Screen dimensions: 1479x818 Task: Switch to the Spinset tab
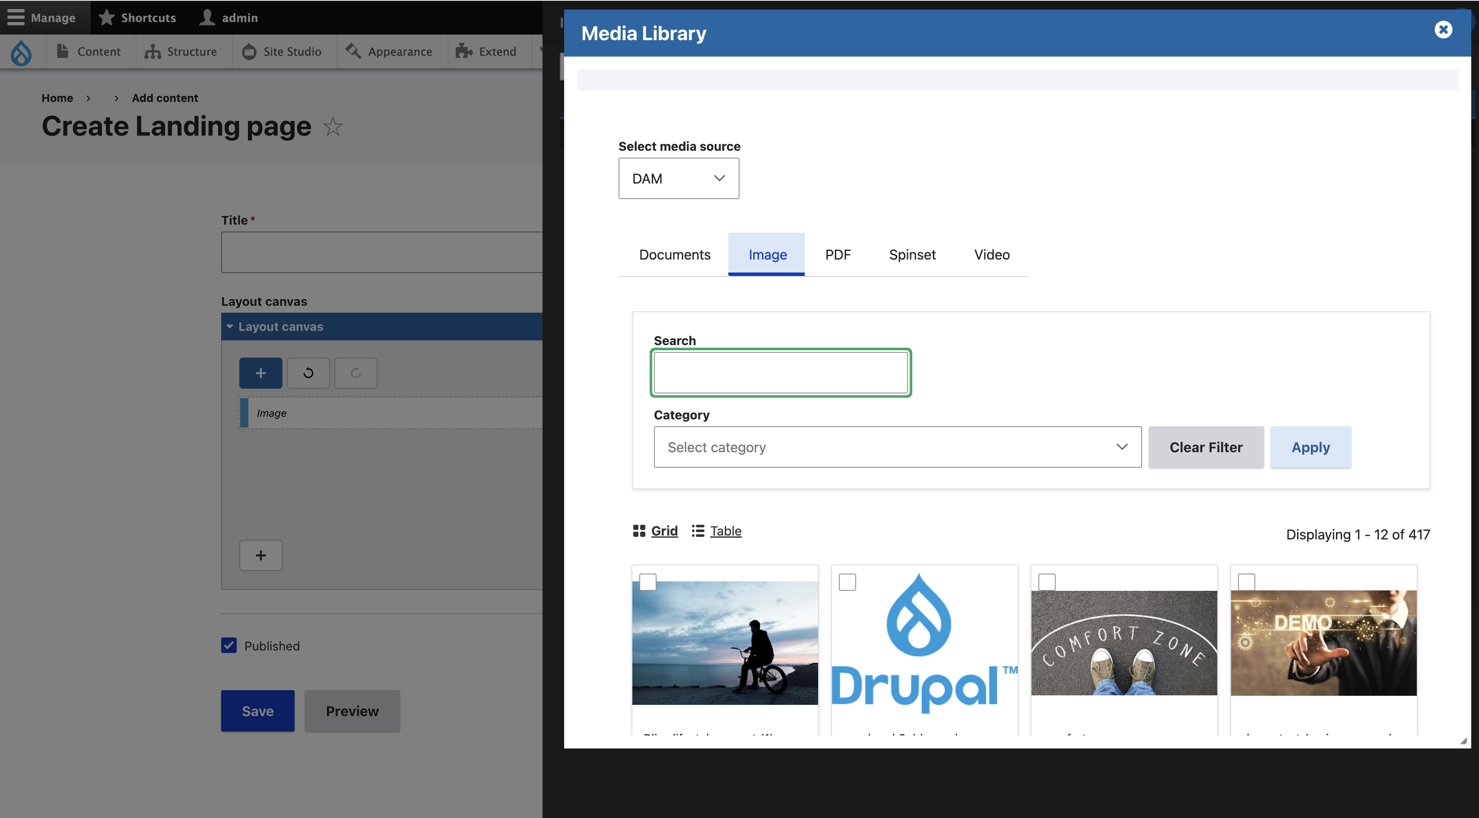point(912,254)
